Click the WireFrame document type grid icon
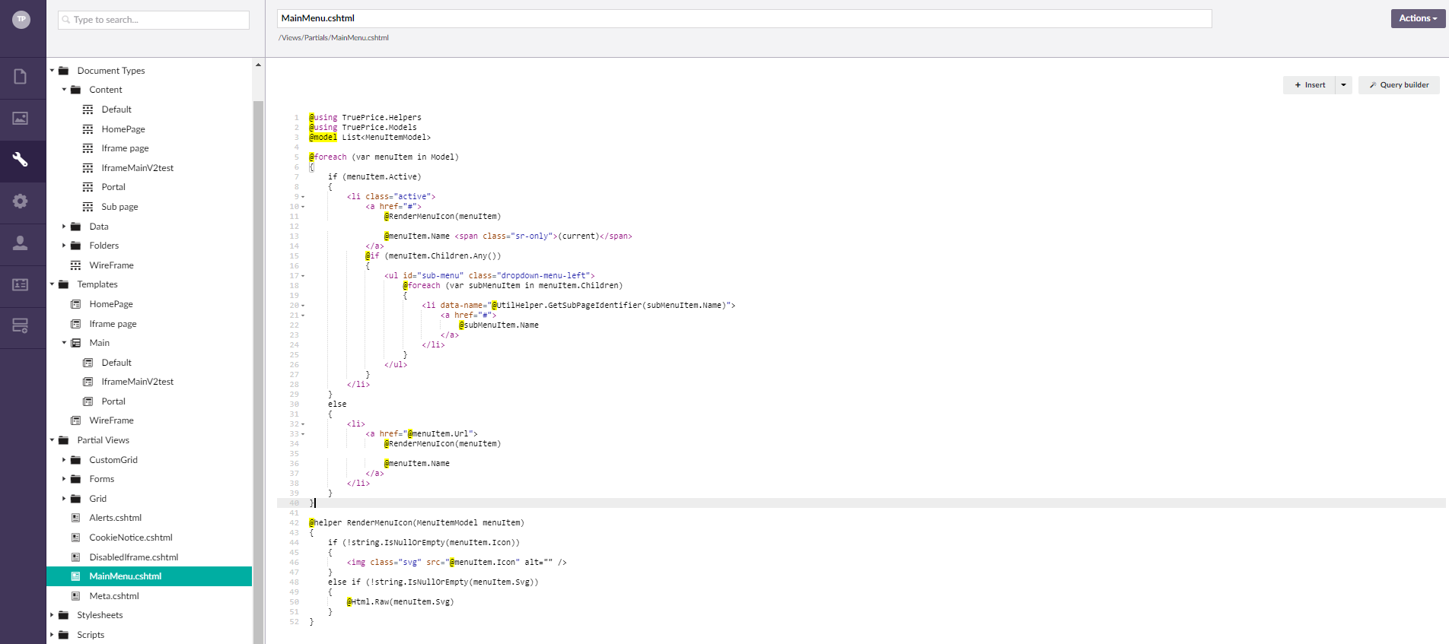The image size is (1449, 644). pos(75,265)
